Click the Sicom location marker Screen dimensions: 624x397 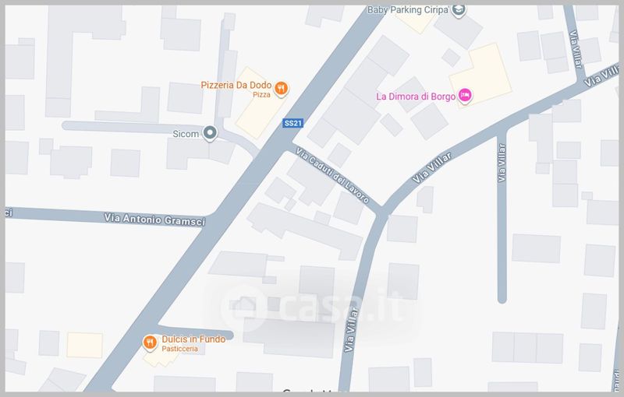point(210,133)
